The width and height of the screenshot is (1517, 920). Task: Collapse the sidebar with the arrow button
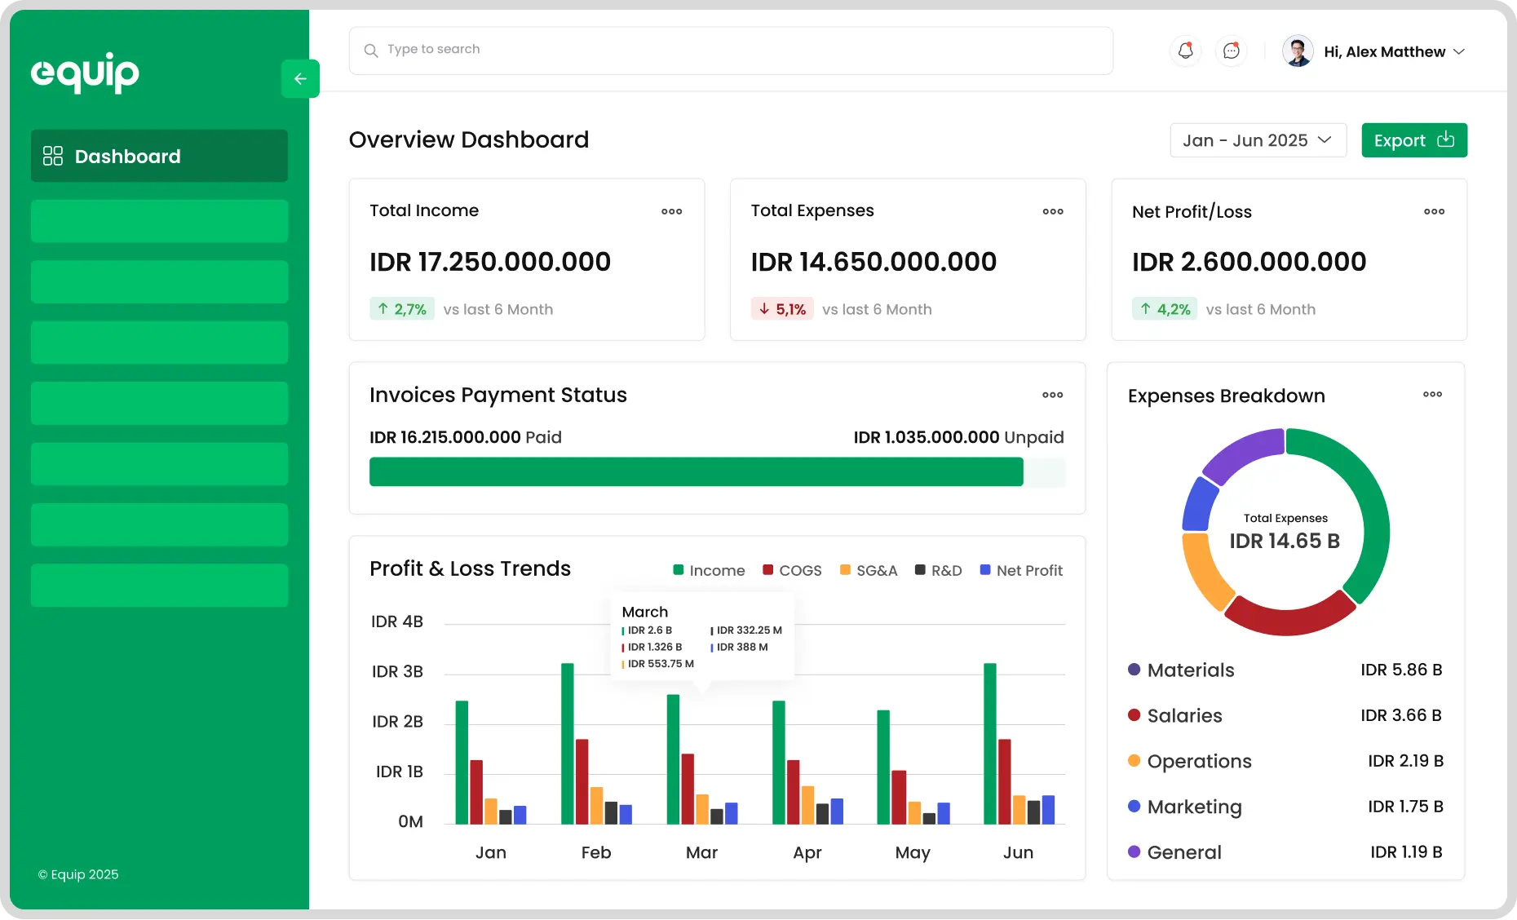click(x=300, y=78)
